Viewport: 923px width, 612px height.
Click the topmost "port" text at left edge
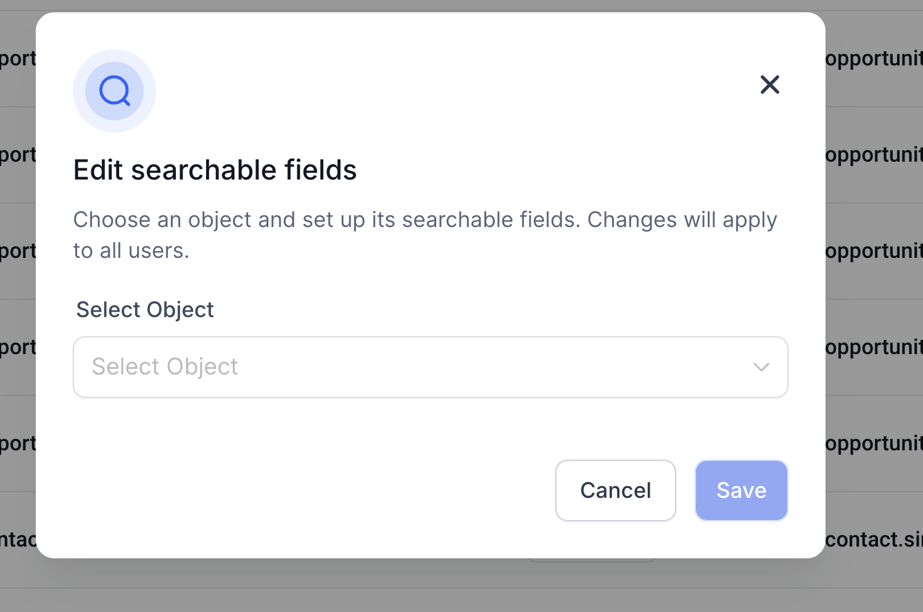click(18, 59)
